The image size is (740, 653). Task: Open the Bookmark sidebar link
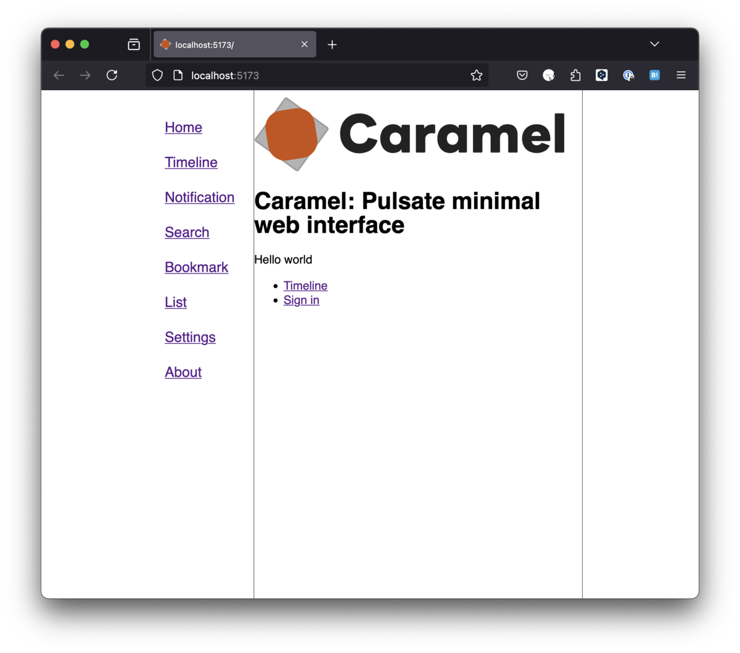(197, 267)
